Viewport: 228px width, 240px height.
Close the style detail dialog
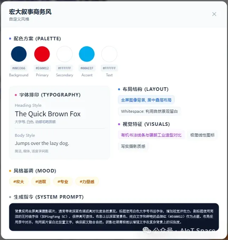(x=214, y=14)
